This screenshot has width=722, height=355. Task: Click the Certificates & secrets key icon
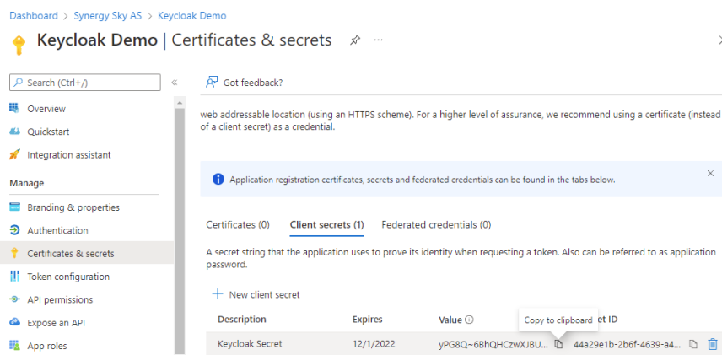[x=14, y=253]
